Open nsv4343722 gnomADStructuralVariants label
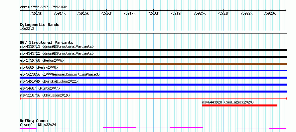Viewport: 296px width, 132px height. click(57, 53)
